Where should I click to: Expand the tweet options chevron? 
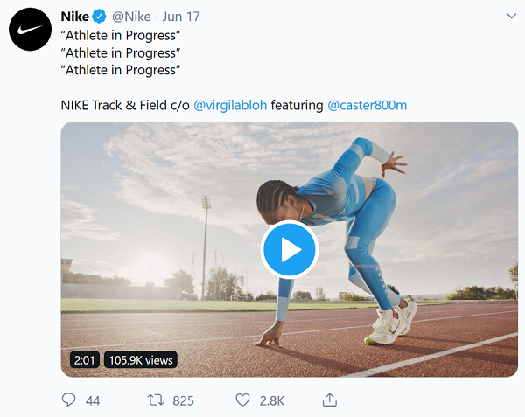(512, 16)
